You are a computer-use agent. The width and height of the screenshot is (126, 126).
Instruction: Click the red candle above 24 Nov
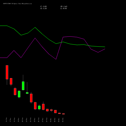31,98
